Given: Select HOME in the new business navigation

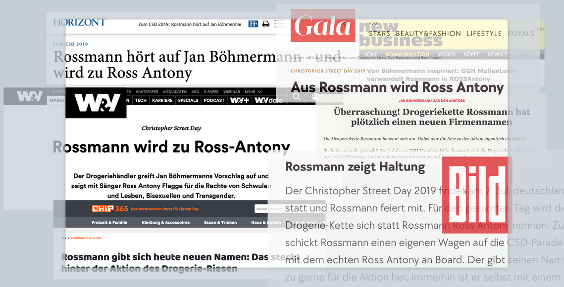Looking at the screenshot, I should point(370,54).
